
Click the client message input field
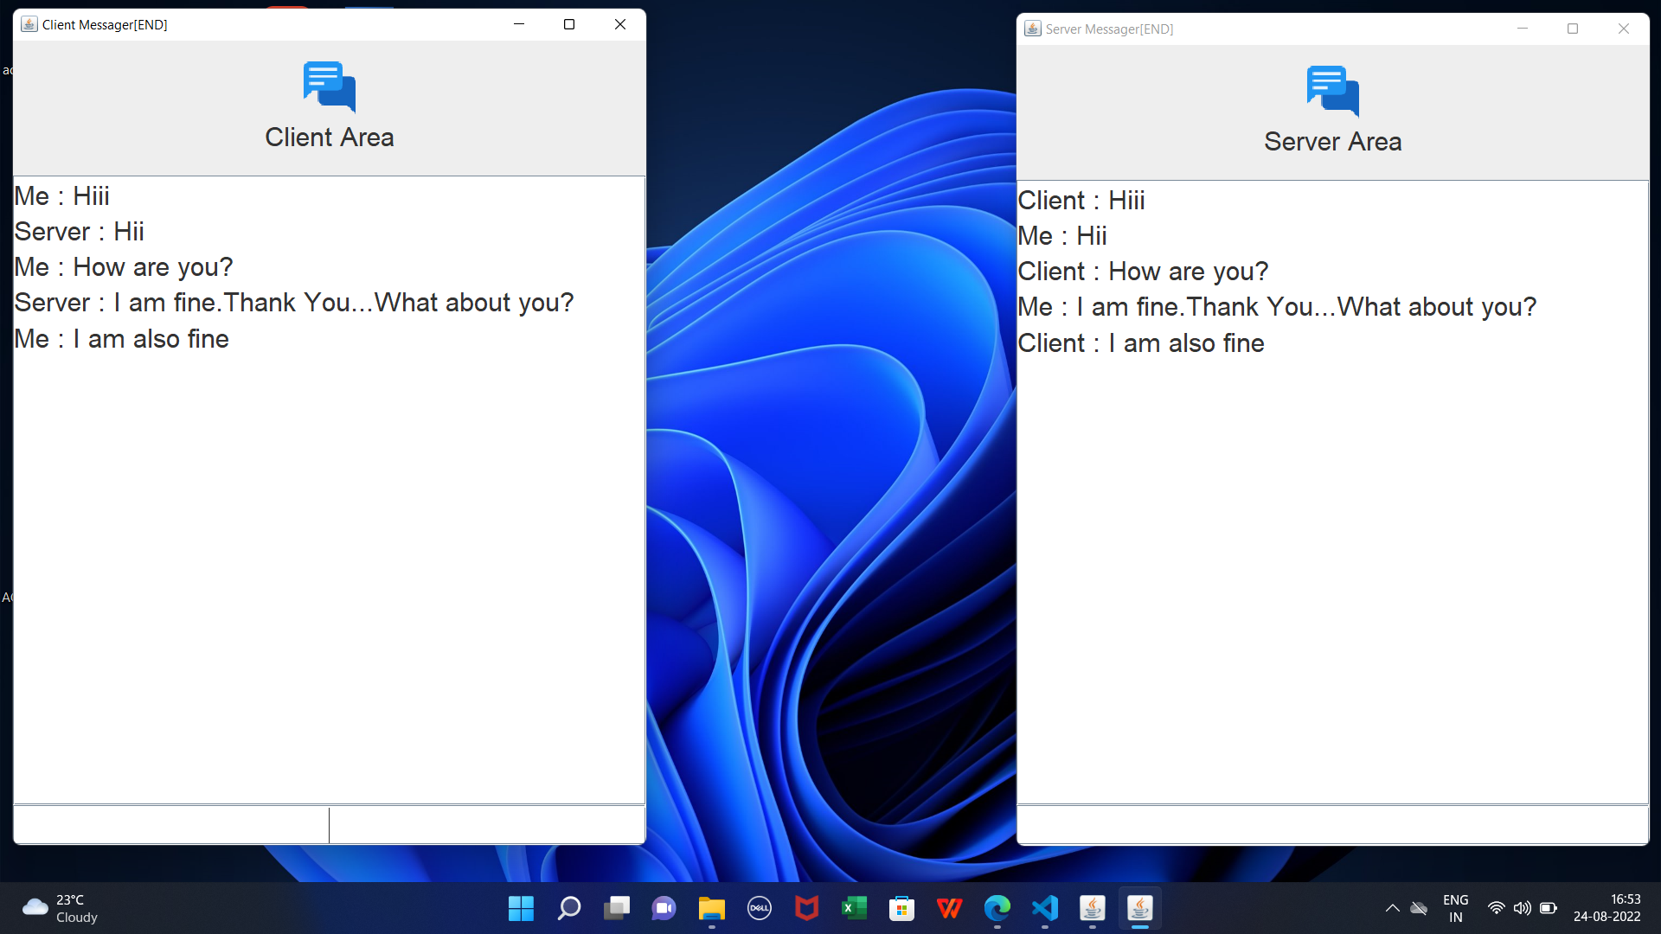click(329, 825)
